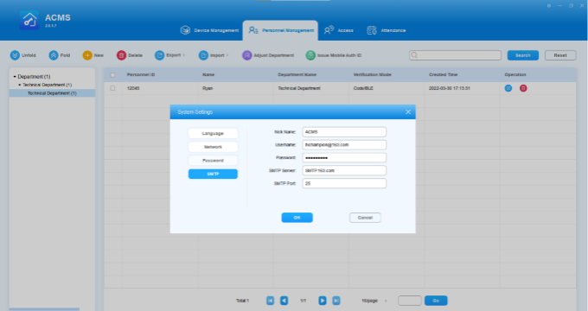This screenshot has width=588, height=311.
Task: Click the blue edit icon in Ryan's row
Action: (x=508, y=88)
